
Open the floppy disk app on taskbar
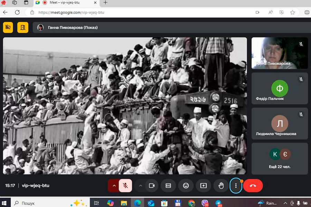pos(178,203)
